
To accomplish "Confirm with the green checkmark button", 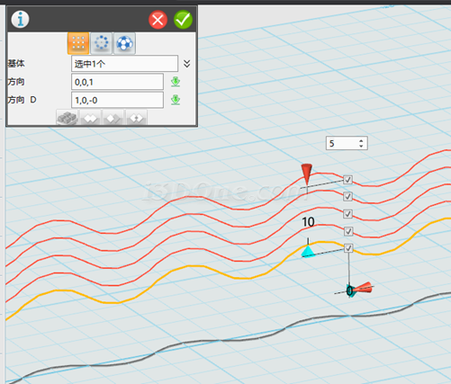I will [x=183, y=20].
